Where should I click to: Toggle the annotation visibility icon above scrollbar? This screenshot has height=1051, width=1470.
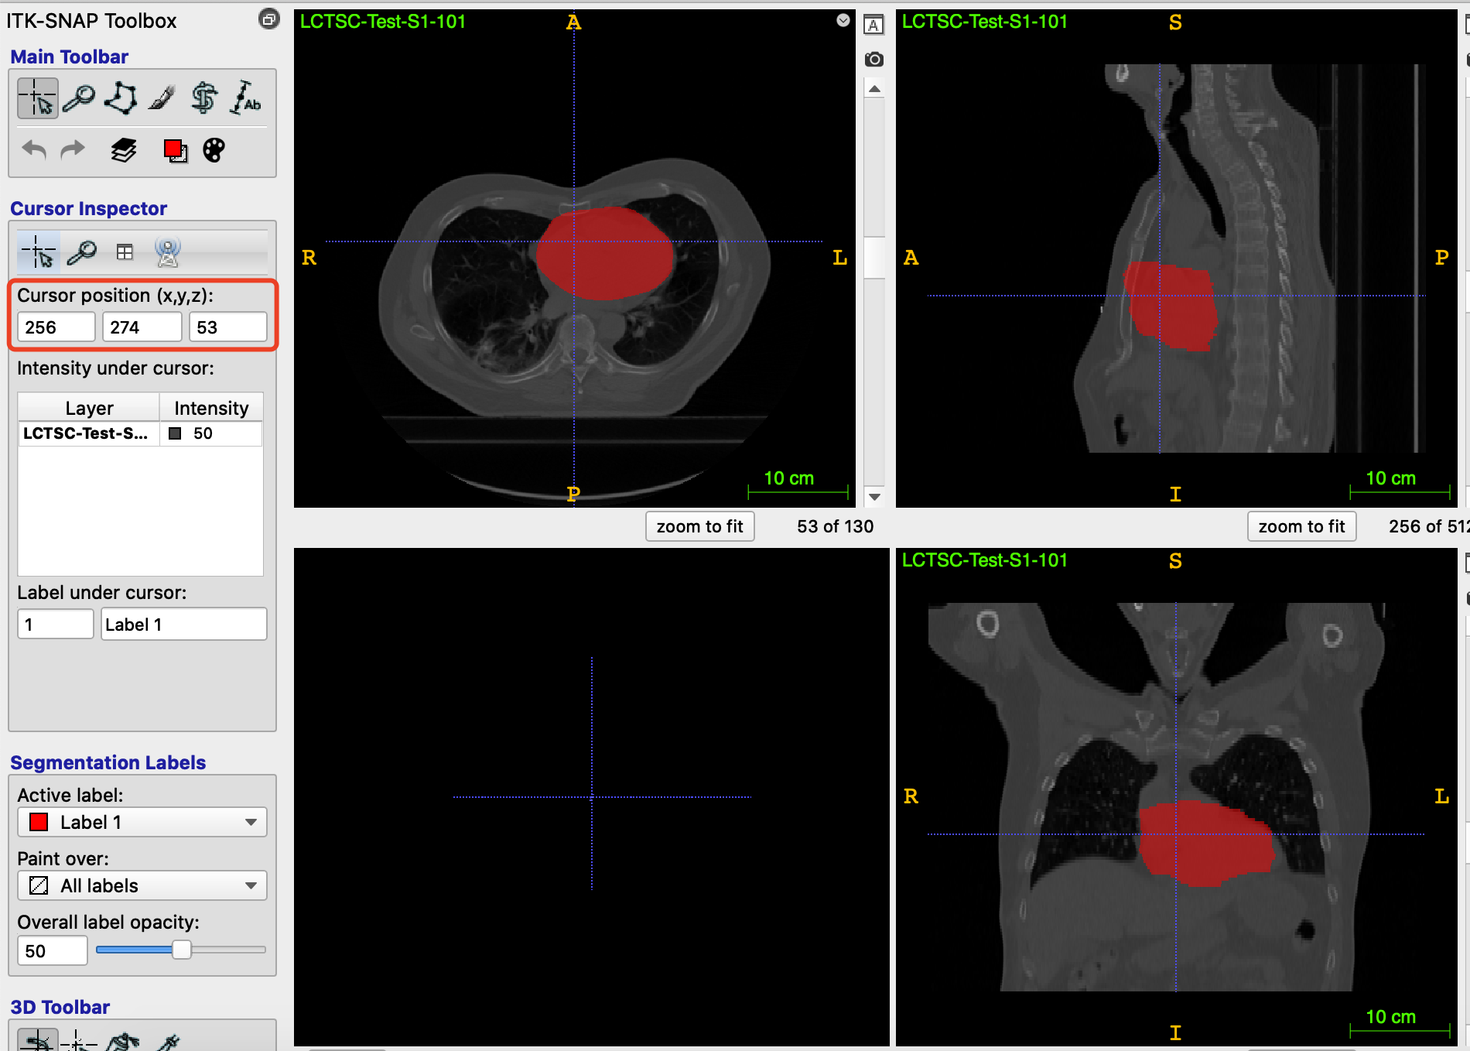873,24
